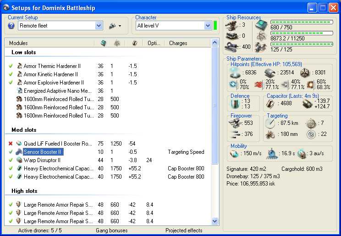Toggle the Armor Thermic Hardener II checkmark
Viewport: 341px width, 236px height.
click(x=11, y=66)
